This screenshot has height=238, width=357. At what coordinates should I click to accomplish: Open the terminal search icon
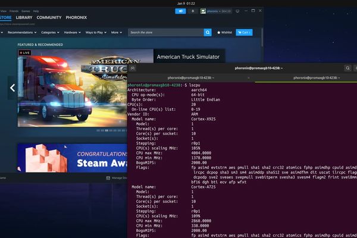[347, 68]
